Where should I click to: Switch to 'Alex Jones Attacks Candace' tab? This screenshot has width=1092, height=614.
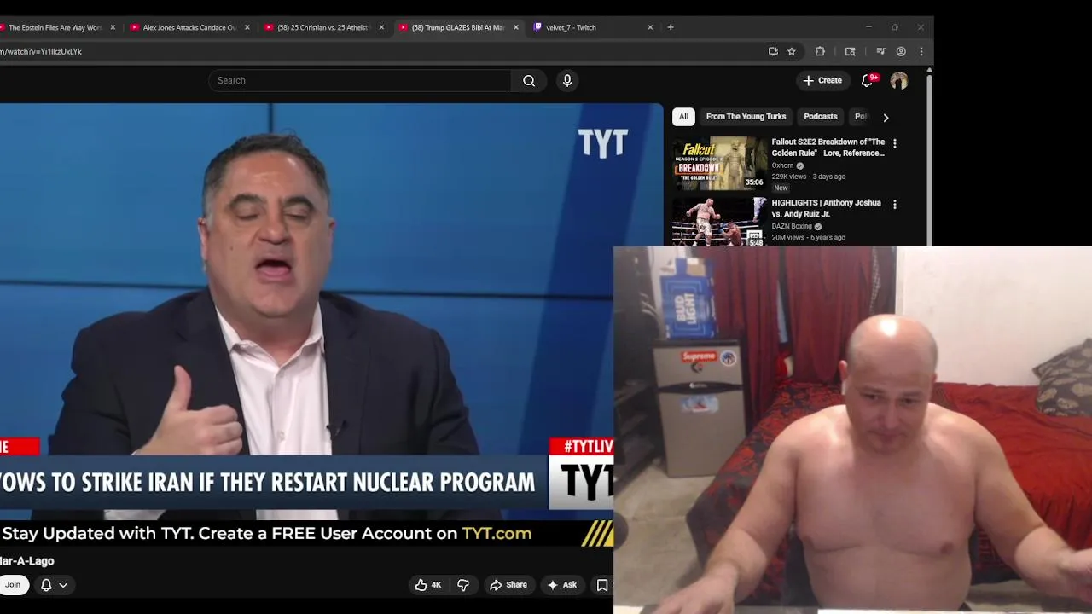tap(189, 27)
